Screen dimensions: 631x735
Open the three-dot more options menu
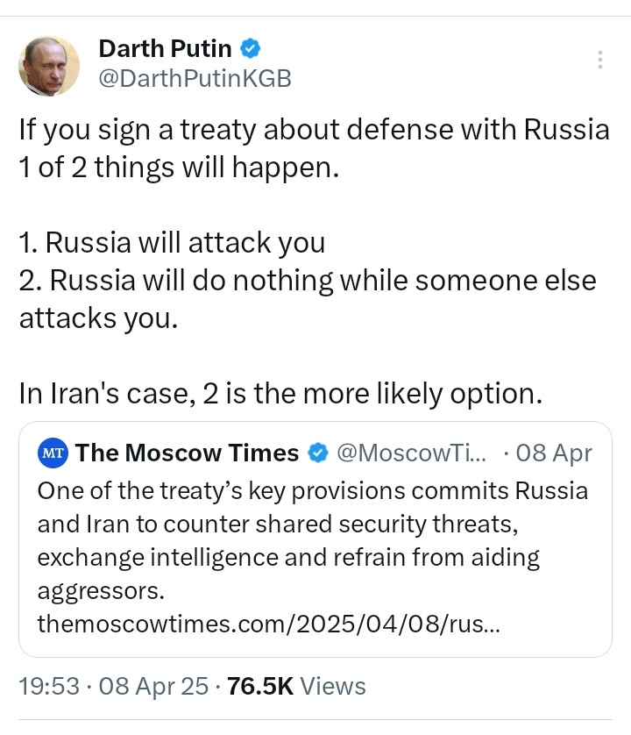tap(600, 60)
